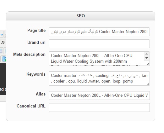Click the Brand url label
Viewport: 164px width, 133px height.
(36, 43)
